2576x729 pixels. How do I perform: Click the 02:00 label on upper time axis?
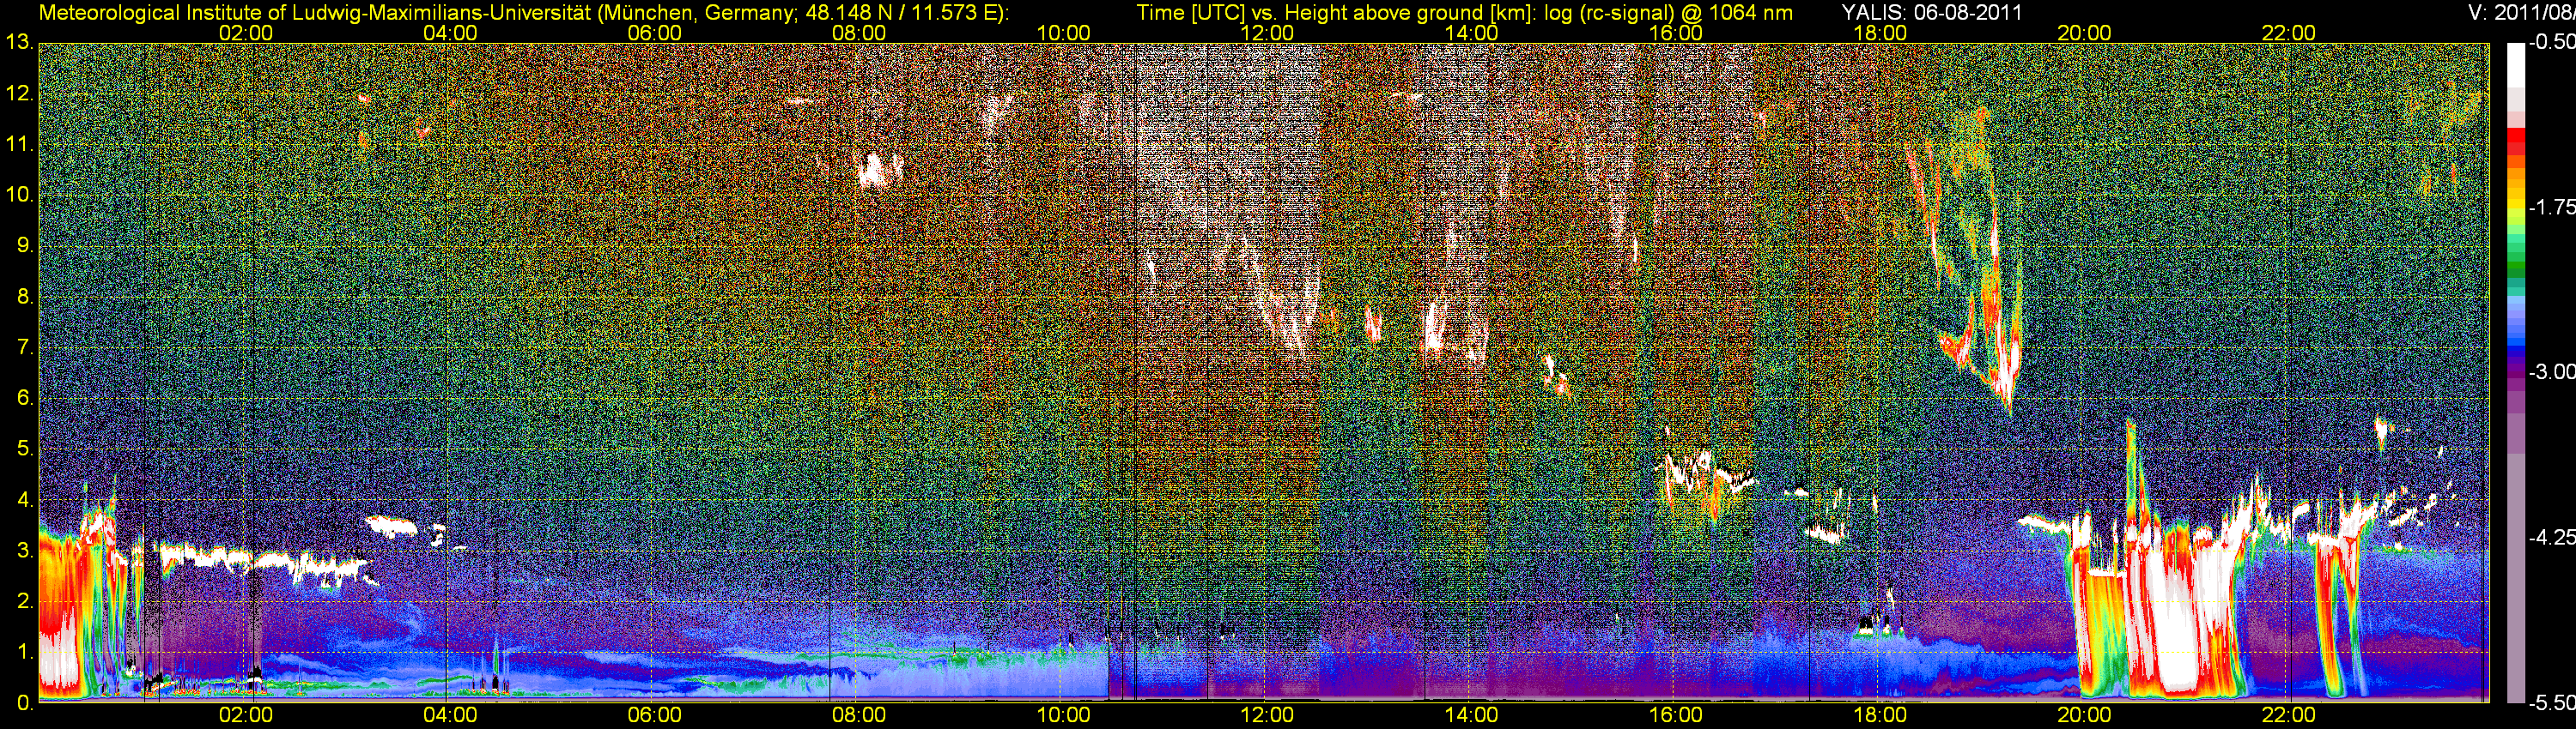click(x=245, y=33)
